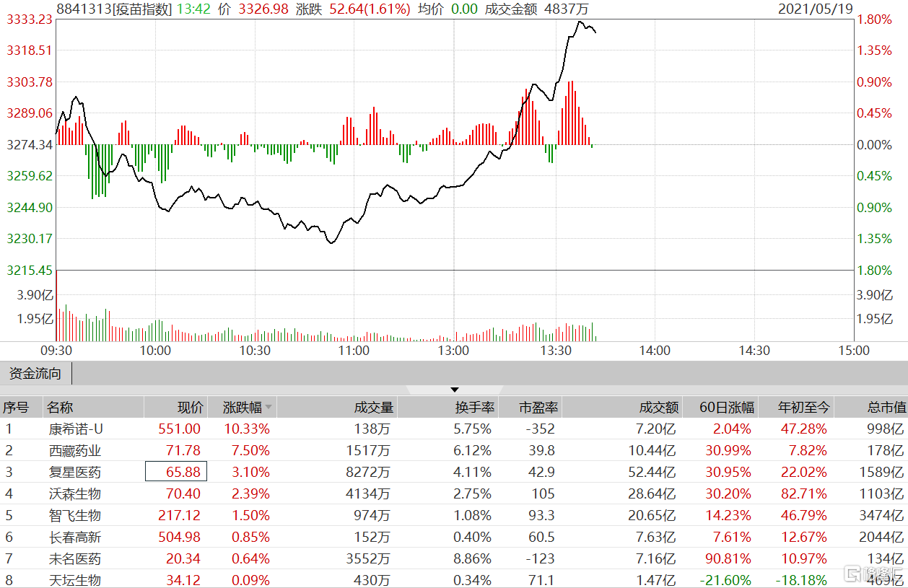Click the 换手率 column header
Screen dimensions: 908x588
pos(474,408)
